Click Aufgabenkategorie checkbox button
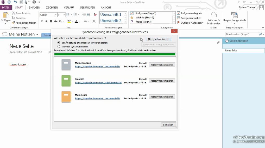The image size is (265, 148). [190, 13]
